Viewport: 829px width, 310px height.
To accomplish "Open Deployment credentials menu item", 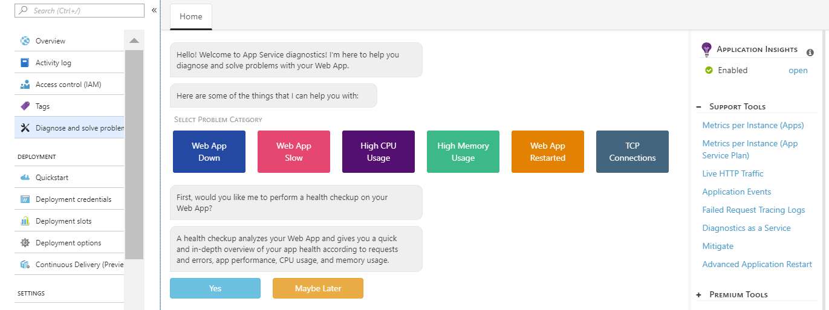I will coord(73,199).
